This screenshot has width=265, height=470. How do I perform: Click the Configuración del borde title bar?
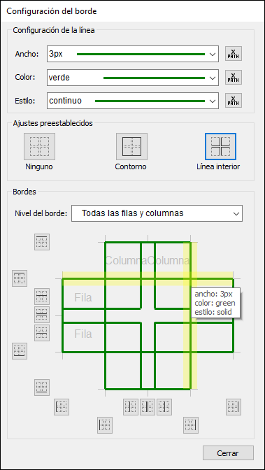pyautogui.click(x=133, y=11)
